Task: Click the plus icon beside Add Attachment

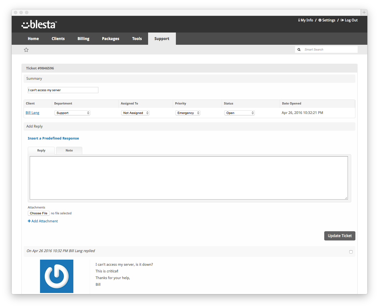Action: pos(29,221)
